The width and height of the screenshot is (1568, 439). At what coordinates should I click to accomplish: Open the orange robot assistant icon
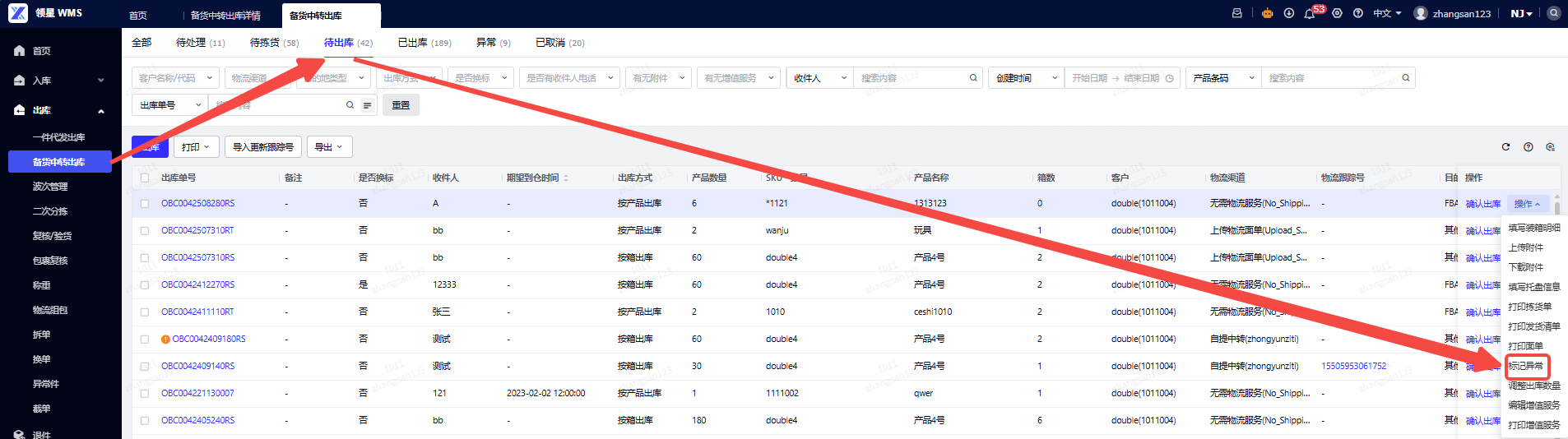[x=1267, y=13]
